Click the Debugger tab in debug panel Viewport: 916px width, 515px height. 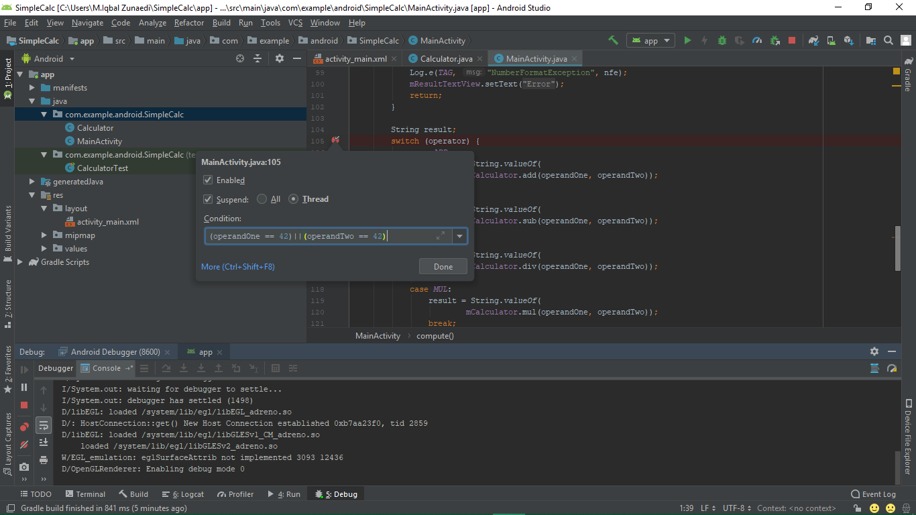point(56,368)
